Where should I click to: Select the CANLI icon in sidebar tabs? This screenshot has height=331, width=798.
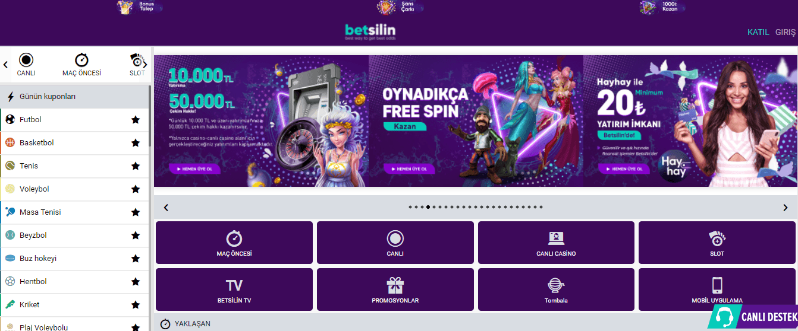(26, 61)
